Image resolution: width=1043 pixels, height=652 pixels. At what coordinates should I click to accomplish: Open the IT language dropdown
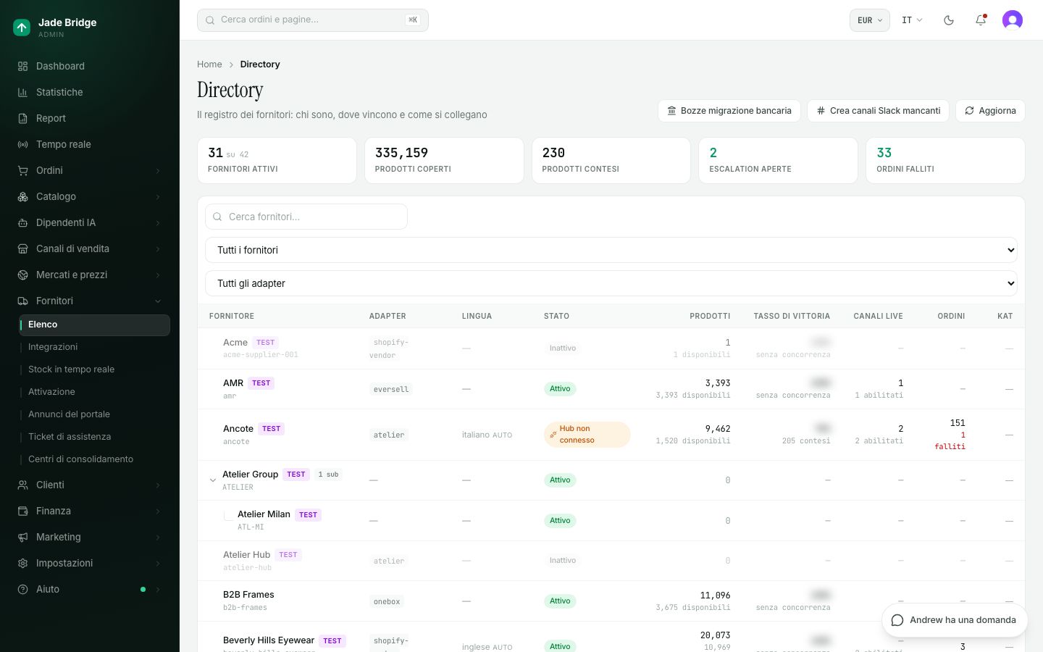[912, 20]
